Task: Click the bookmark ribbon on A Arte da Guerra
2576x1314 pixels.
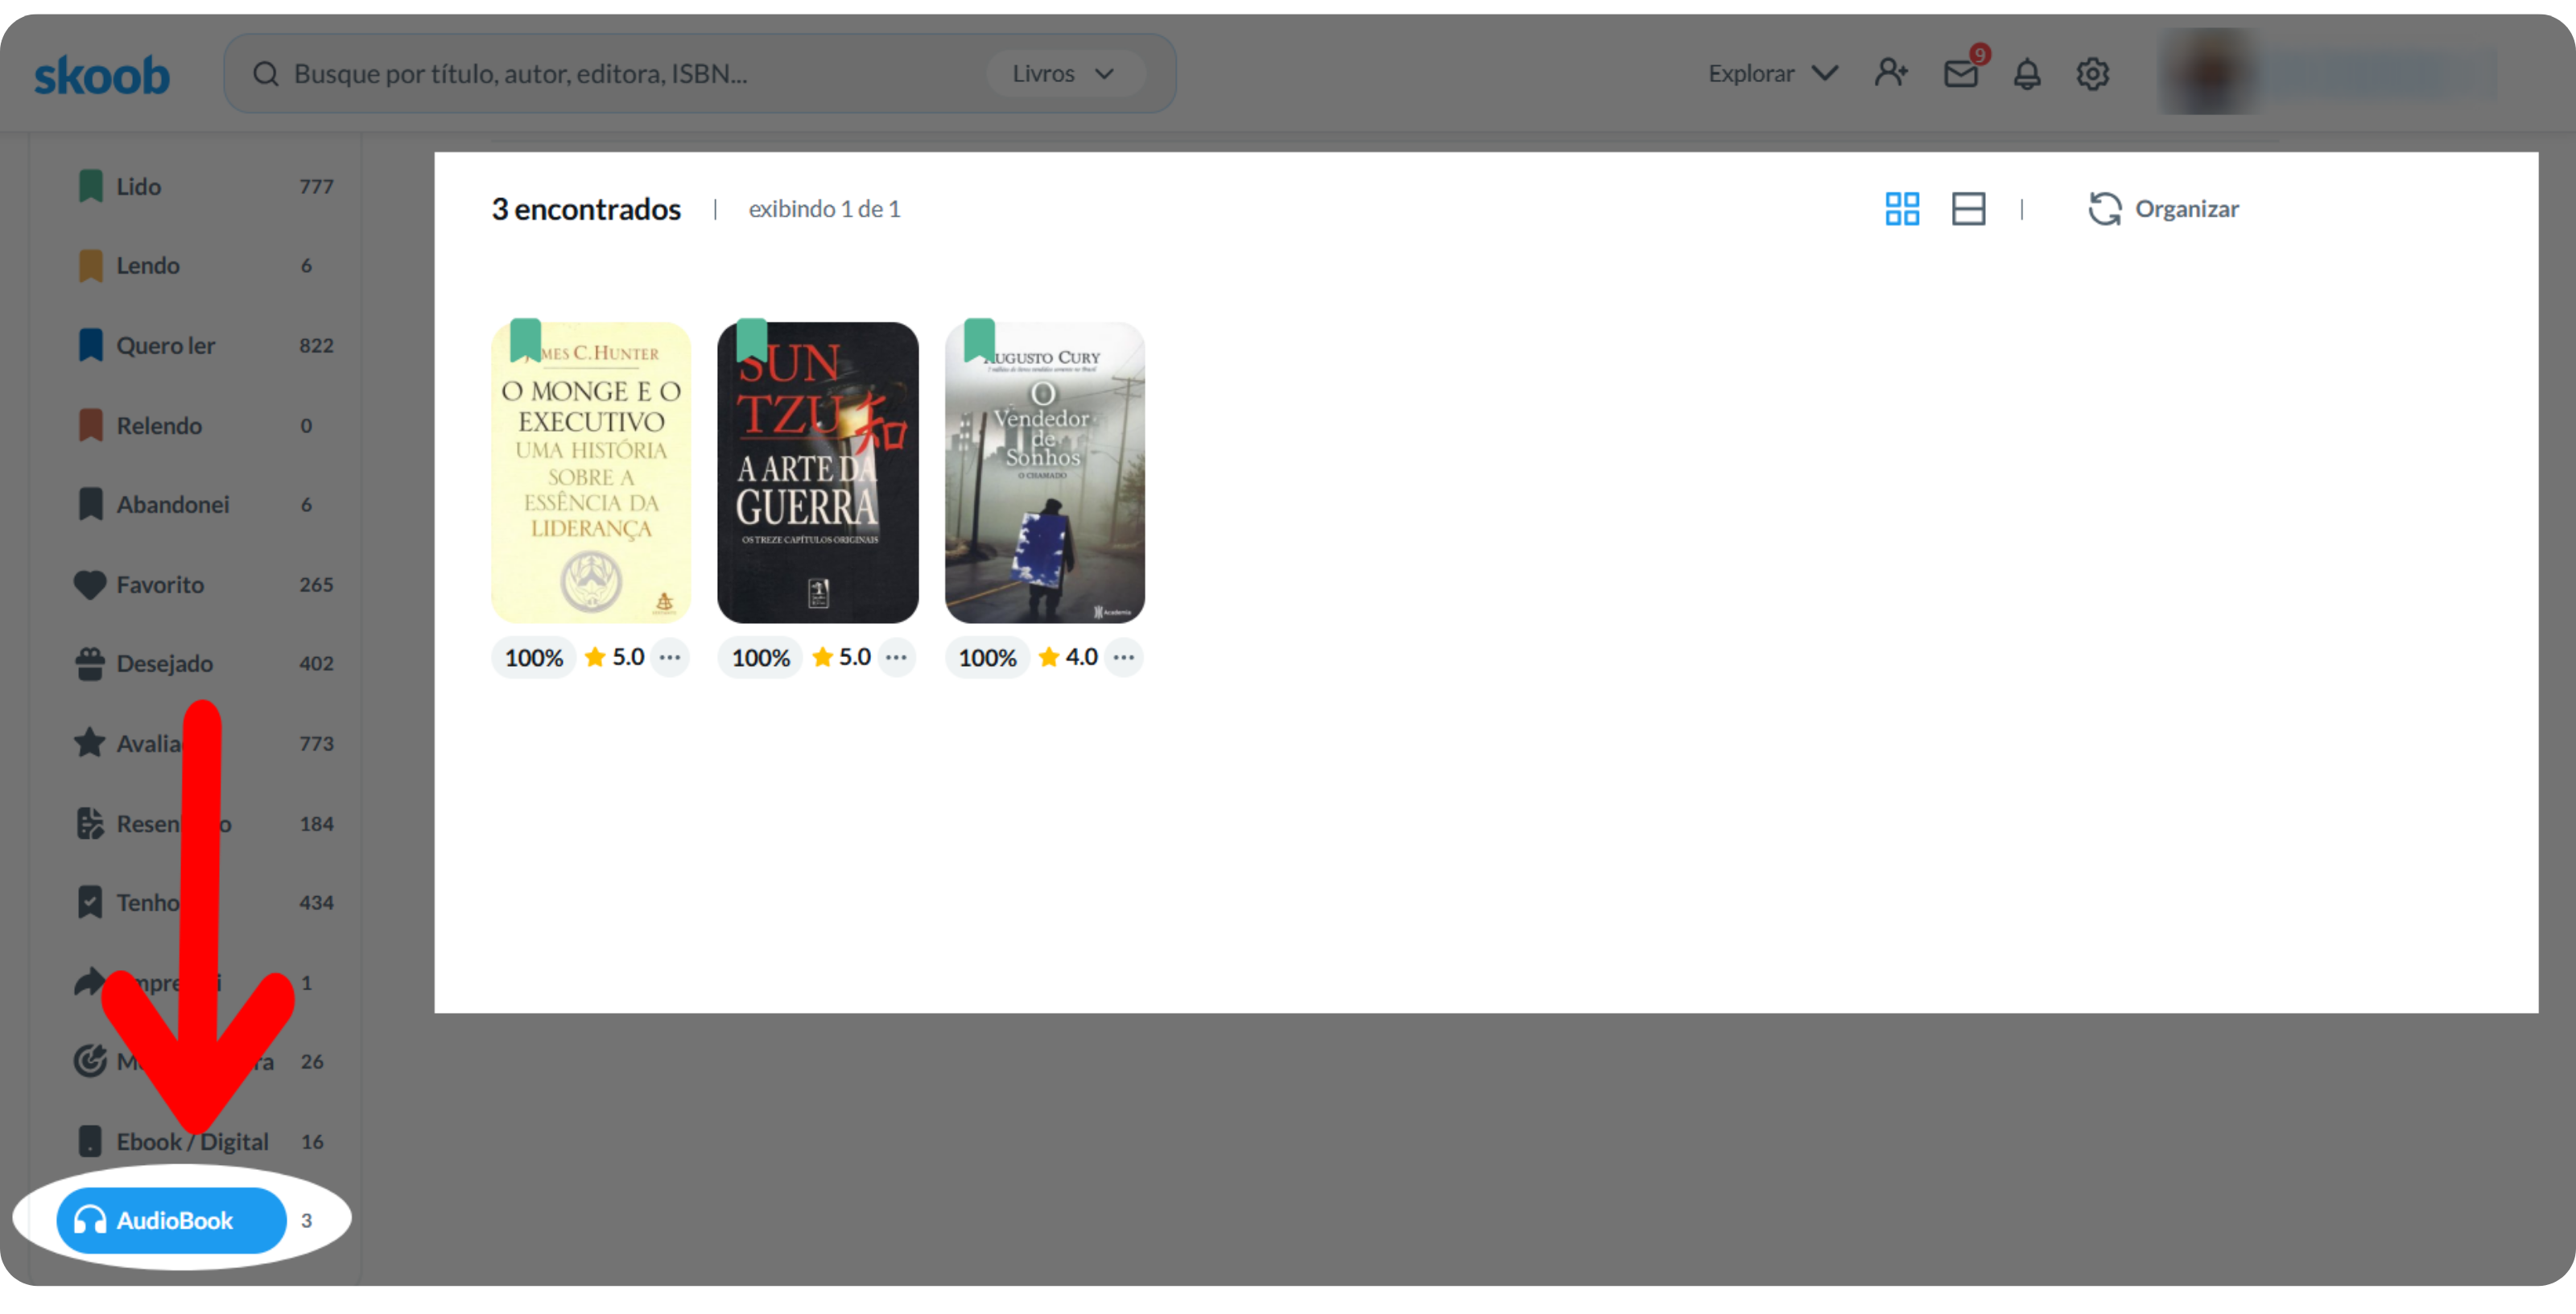Action: pyautogui.click(x=752, y=340)
